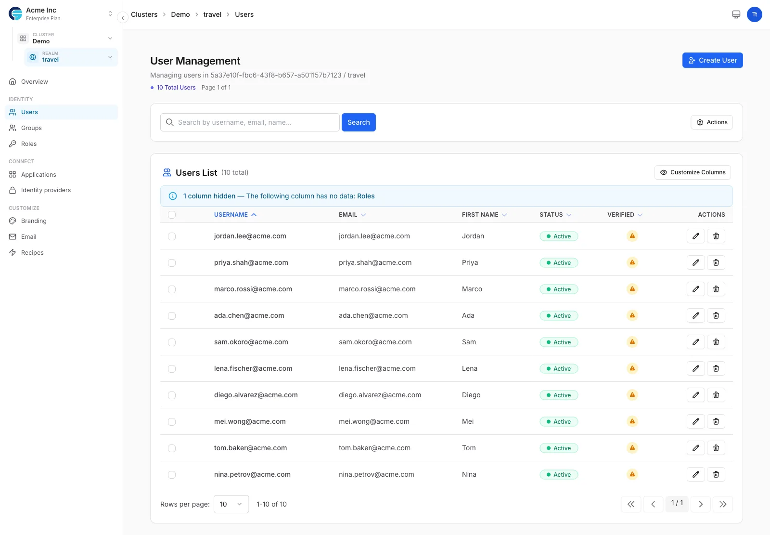Sort by the Email column header
The height and width of the screenshot is (535, 770).
(x=352, y=215)
